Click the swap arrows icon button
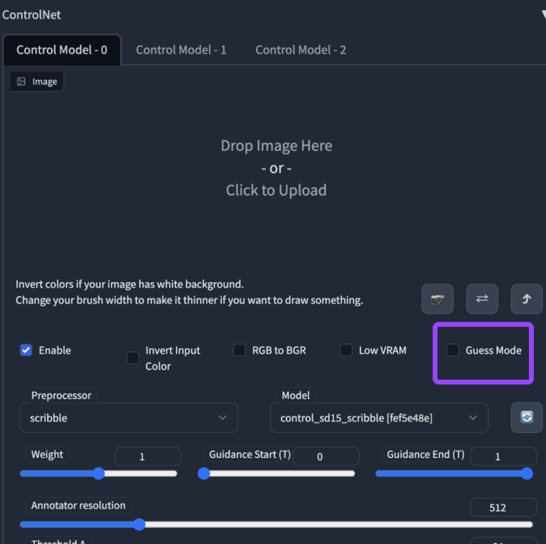Screen dimensions: 546x544 482,299
